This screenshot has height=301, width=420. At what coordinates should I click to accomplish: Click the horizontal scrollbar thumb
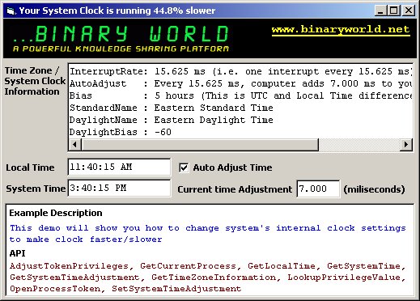point(200,145)
